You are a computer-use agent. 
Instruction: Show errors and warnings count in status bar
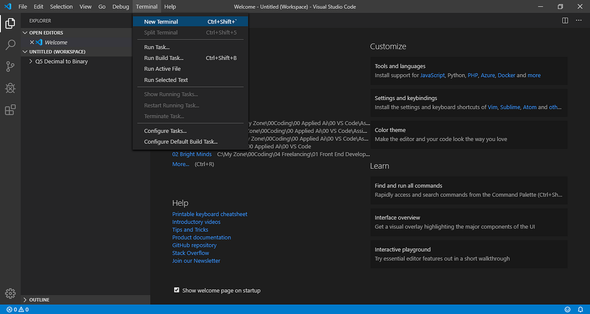click(18, 309)
